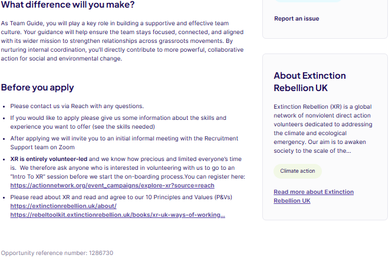392x265 pixels.
Task: Click the Team Guide description paragraph
Action: [x=118, y=41]
